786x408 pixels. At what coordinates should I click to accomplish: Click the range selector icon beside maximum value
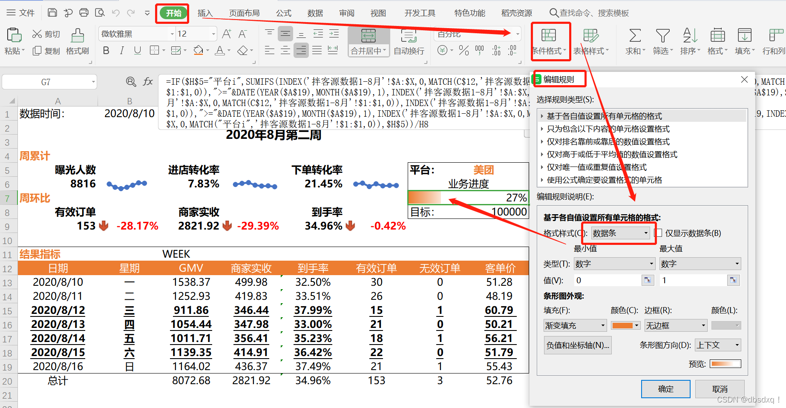[x=733, y=280]
